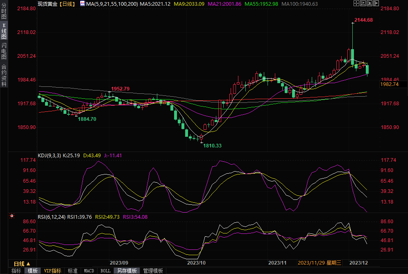The width and height of the screenshot is (408, 274).
Task: Expand the 日线 period selector
Action: pyautogui.click(x=22, y=263)
